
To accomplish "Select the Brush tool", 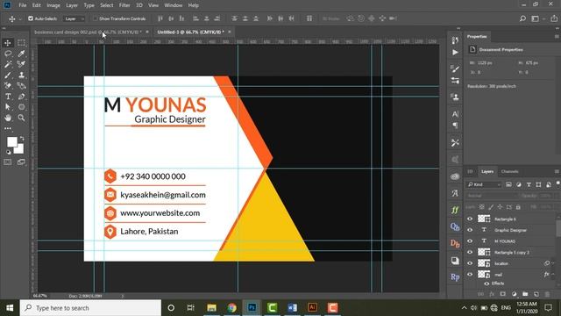I will coord(8,75).
